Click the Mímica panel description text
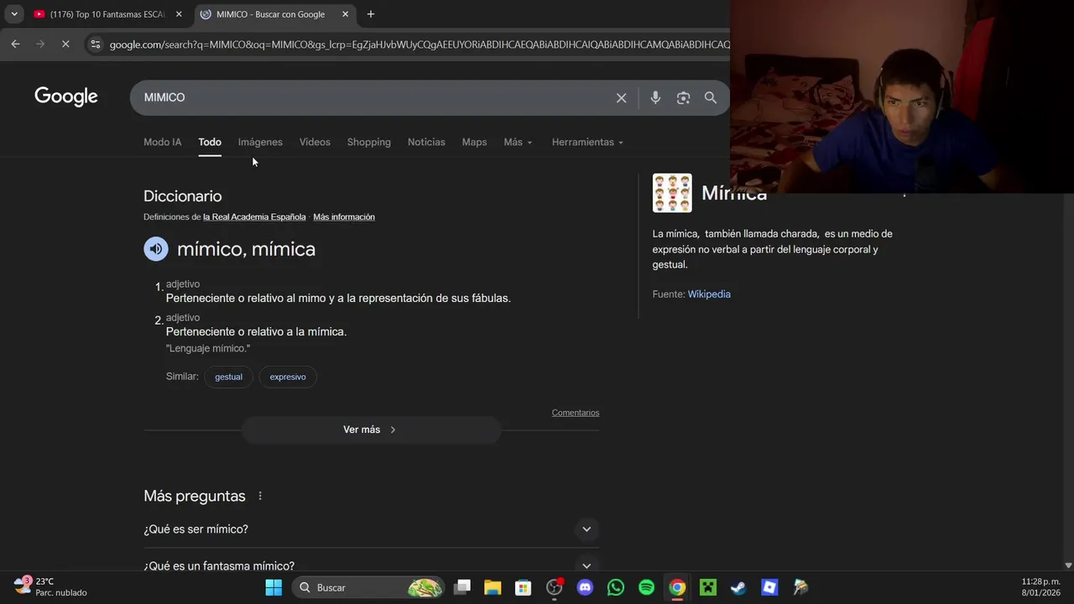Viewport: 1074px width, 604px height. coord(772,249)
